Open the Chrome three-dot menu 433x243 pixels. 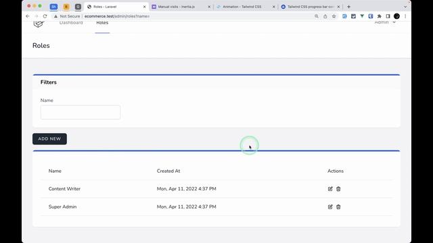(405, 16)
